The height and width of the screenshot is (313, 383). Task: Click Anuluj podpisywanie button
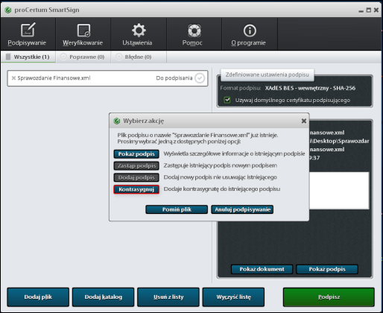tap(242, 209)
